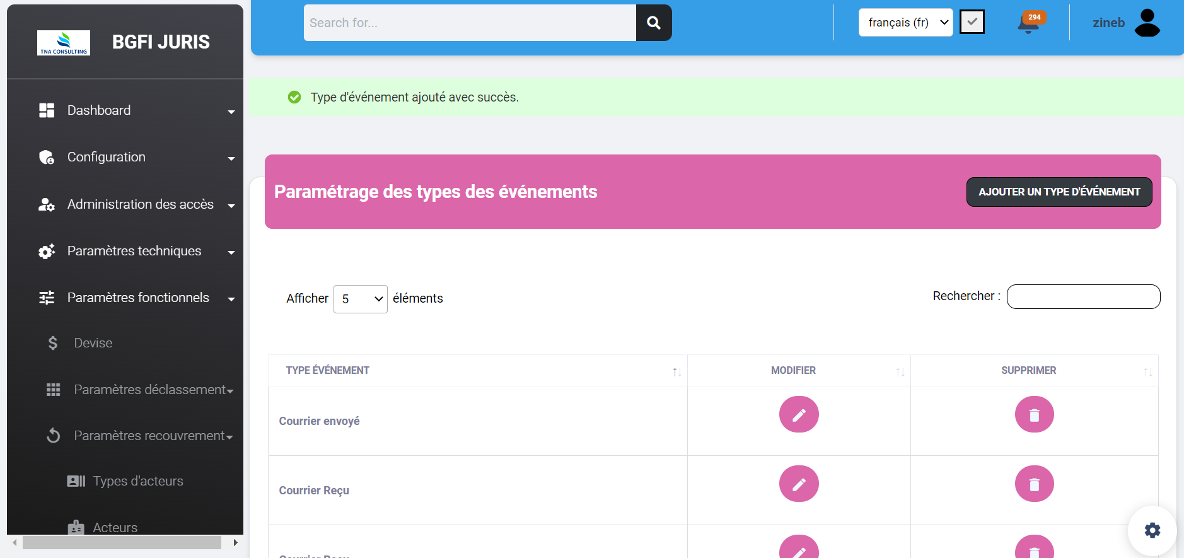
Task: Toggle the checkbox beside language selector
Action: click(972, 22)
